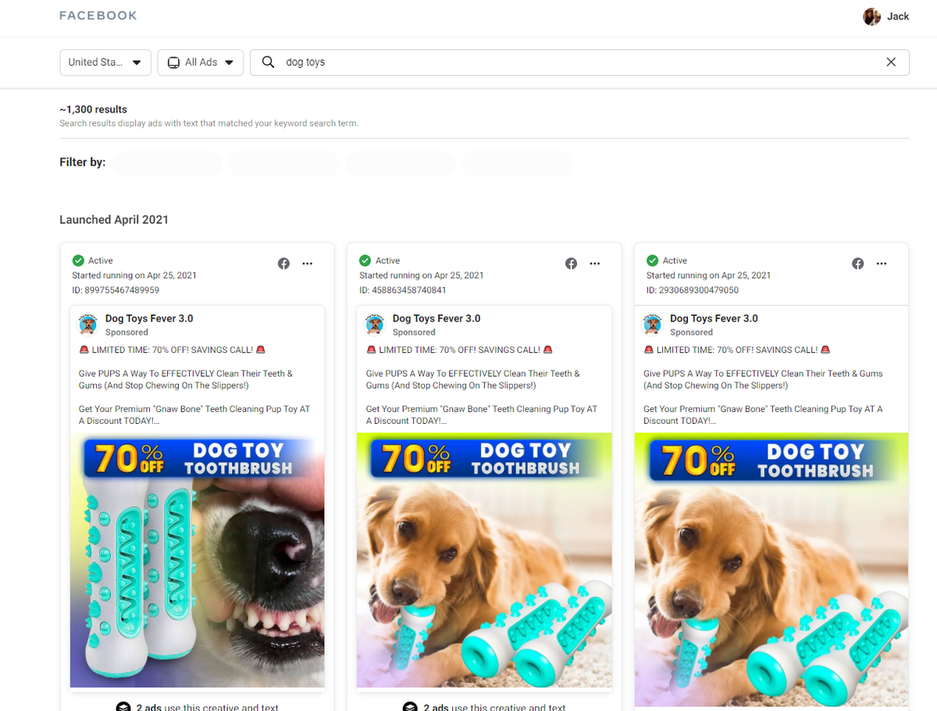Screen dimensions: 937x711
Task: Click LIMITED TIME text in ad 458863458740841
Action: [460, 350]
